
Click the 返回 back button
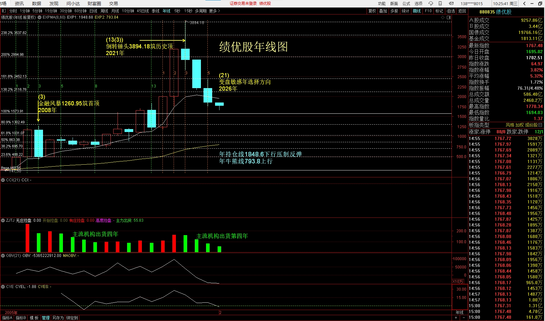pyautogui.click(x=462, y=11)
